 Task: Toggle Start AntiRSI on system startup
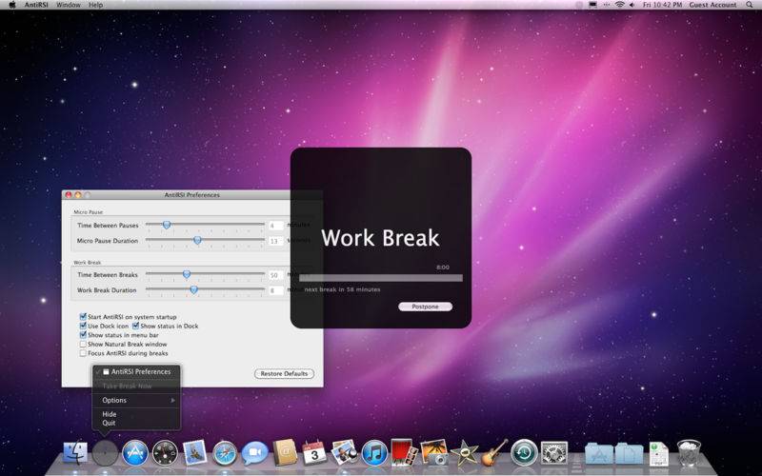(83, 316)
